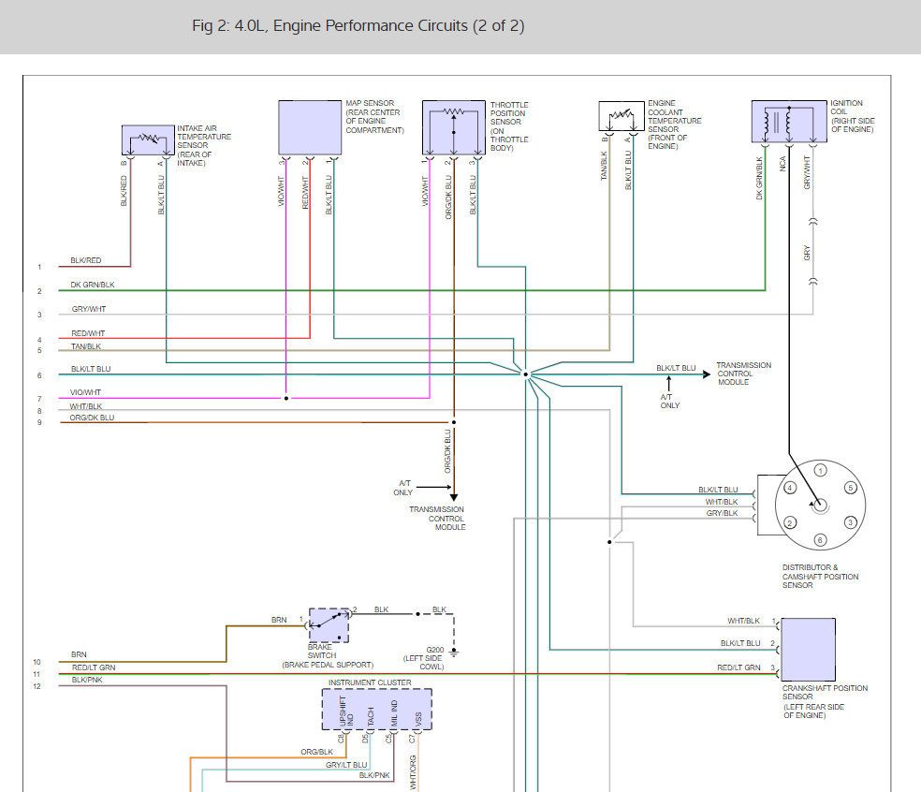
Task: Click the DK GRN/BLK label on wire 2
Action: [94, 285]
